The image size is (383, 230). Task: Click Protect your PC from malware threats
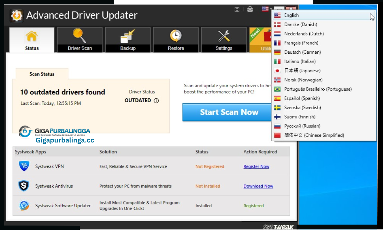pyautogui.click(x=135, y=186)
